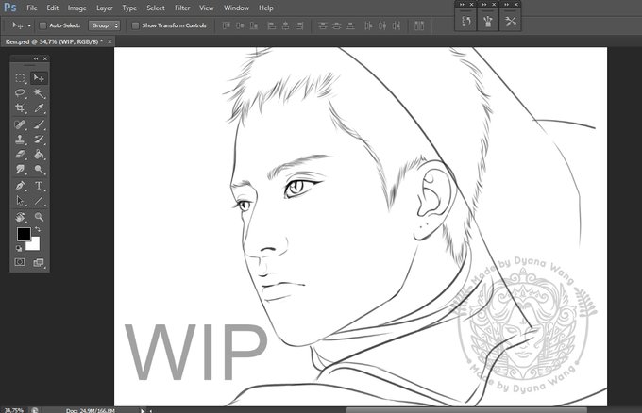642x413 pixels.
Task: Click the Distribute Left Edges icon
Action: point(368,25)
